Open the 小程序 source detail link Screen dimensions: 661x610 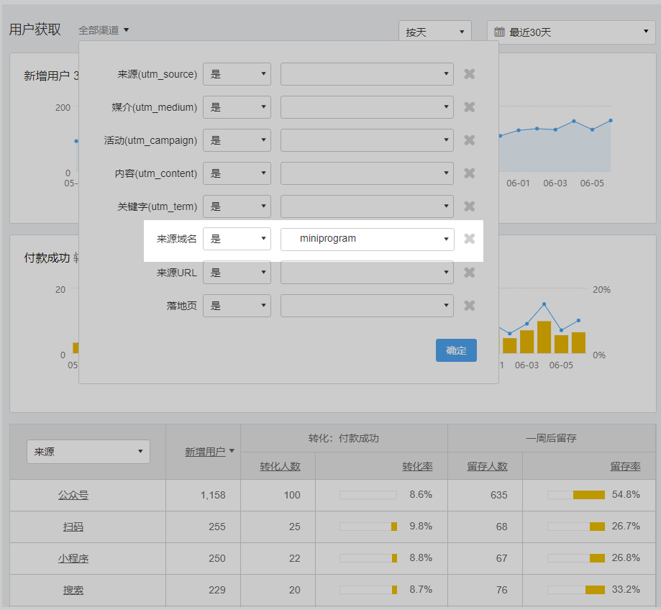[73, 557]
